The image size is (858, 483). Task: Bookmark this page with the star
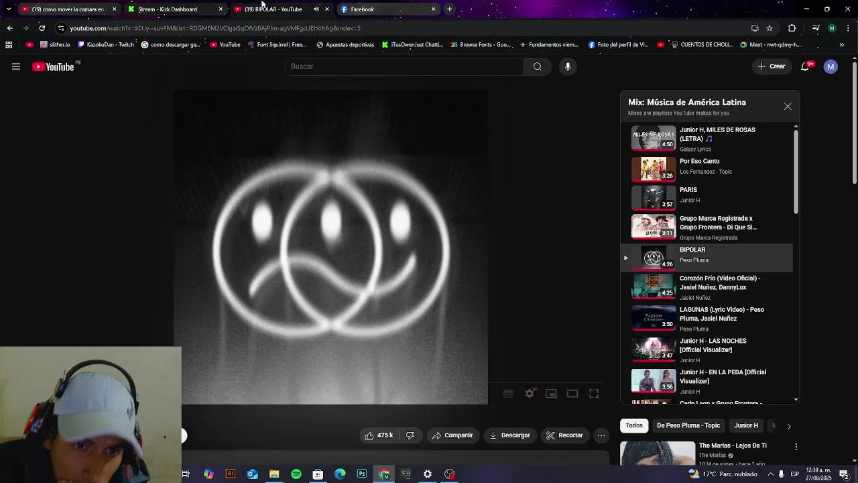tap(770, 28)
